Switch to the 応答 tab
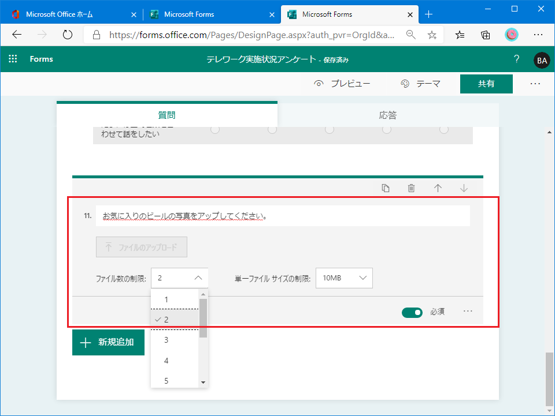Viewport: 555px width, 416px height. click(388, 115)
